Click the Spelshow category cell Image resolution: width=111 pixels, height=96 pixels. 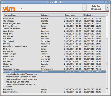45,31
